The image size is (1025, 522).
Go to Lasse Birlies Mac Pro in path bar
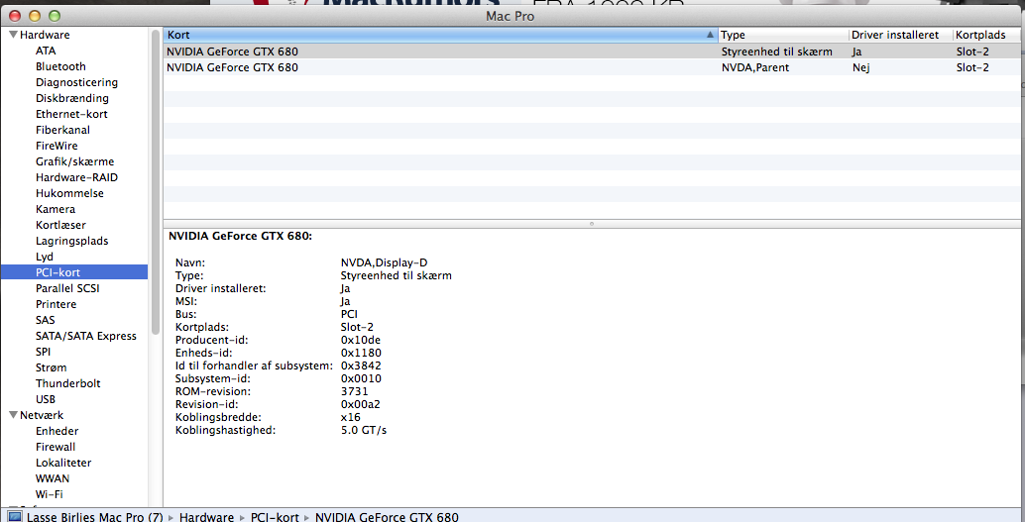[x=95, y=517]
